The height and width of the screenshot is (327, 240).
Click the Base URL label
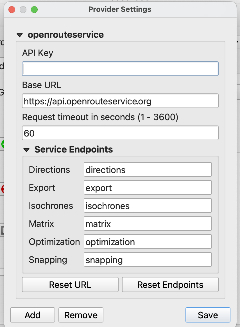[x=42, y=85]
